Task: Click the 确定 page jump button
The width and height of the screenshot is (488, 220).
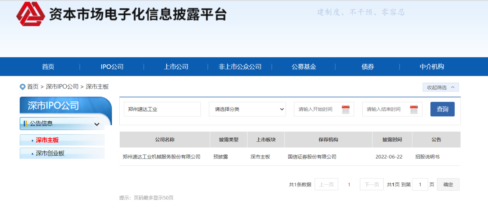Action: pos(448,185)
